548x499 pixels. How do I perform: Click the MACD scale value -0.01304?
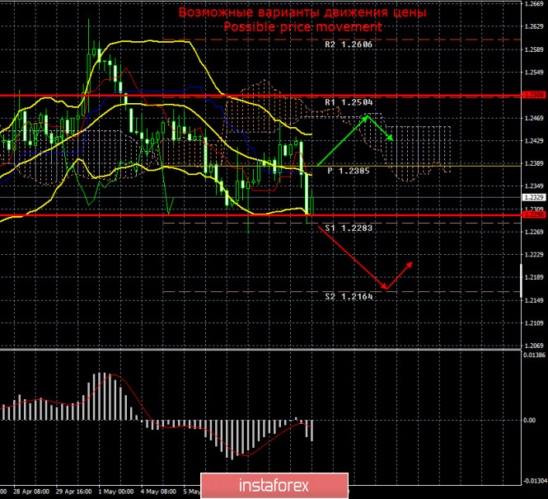pyautogui.click(x=535, y=481)
